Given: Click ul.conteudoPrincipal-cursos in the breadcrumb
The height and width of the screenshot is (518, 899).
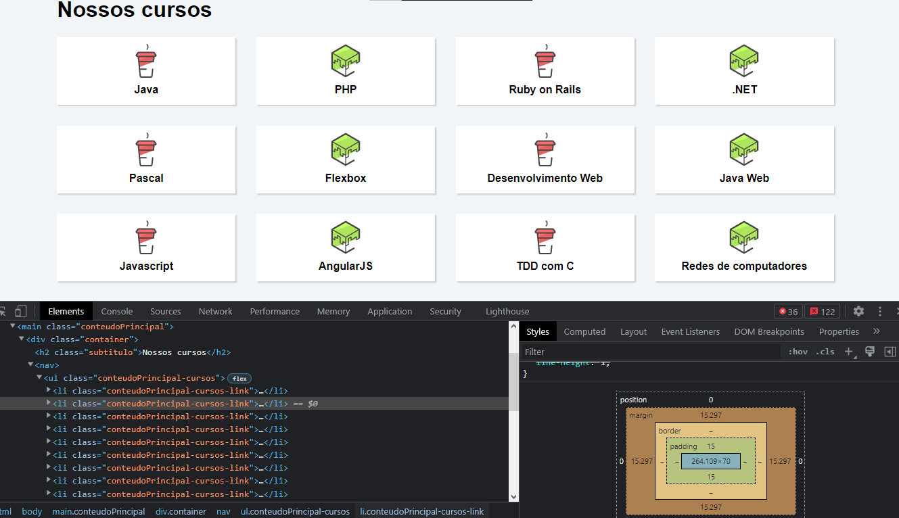Looking at the screenshot, I should click(x=295, y=511).
